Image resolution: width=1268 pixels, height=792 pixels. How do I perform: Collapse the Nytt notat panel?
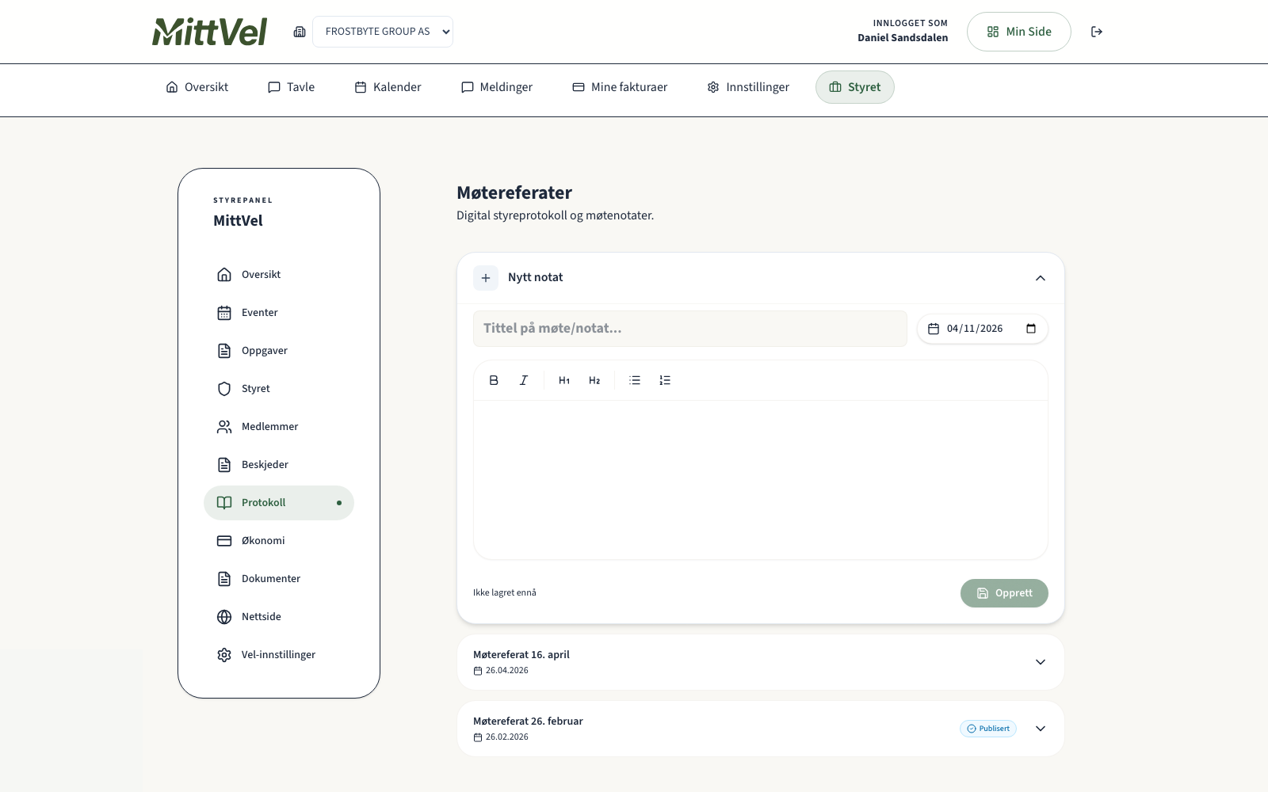1041,278
